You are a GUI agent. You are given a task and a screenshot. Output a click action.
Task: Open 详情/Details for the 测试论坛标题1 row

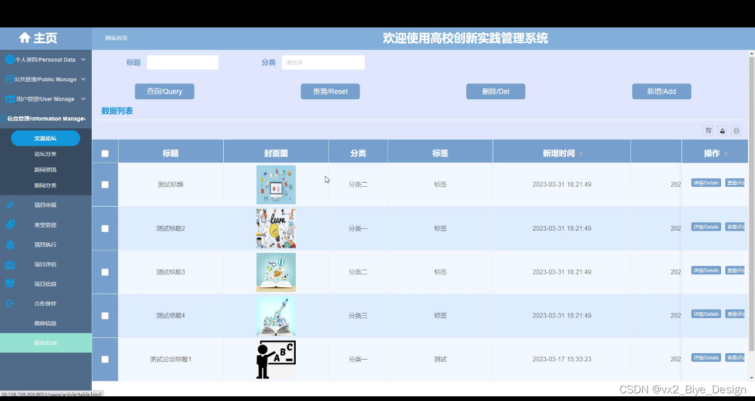[706, 358]
